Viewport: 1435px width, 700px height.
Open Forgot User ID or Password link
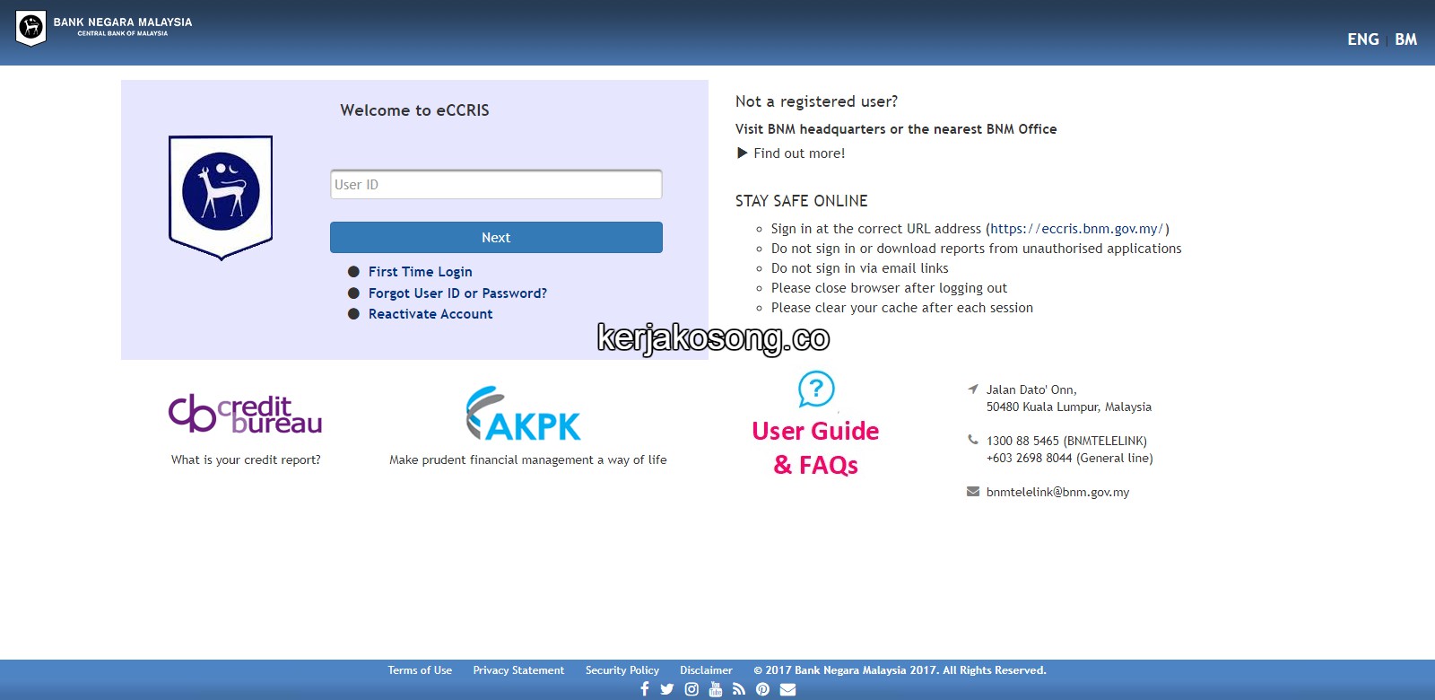[x=457, y=293]
